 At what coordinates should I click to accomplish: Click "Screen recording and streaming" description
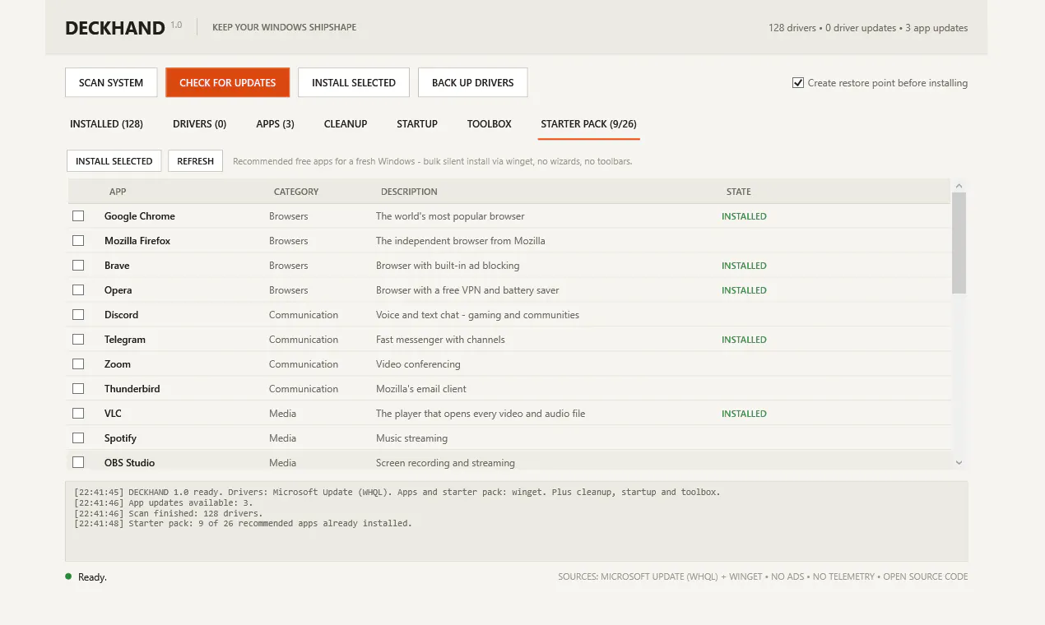click(x=445, y=463)
